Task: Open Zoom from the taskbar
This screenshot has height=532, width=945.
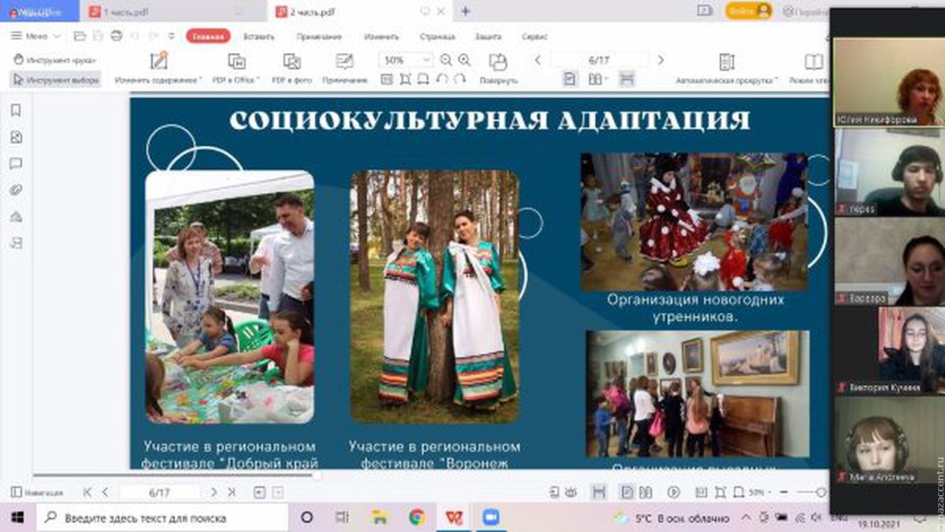Action: tap(491, 517)
